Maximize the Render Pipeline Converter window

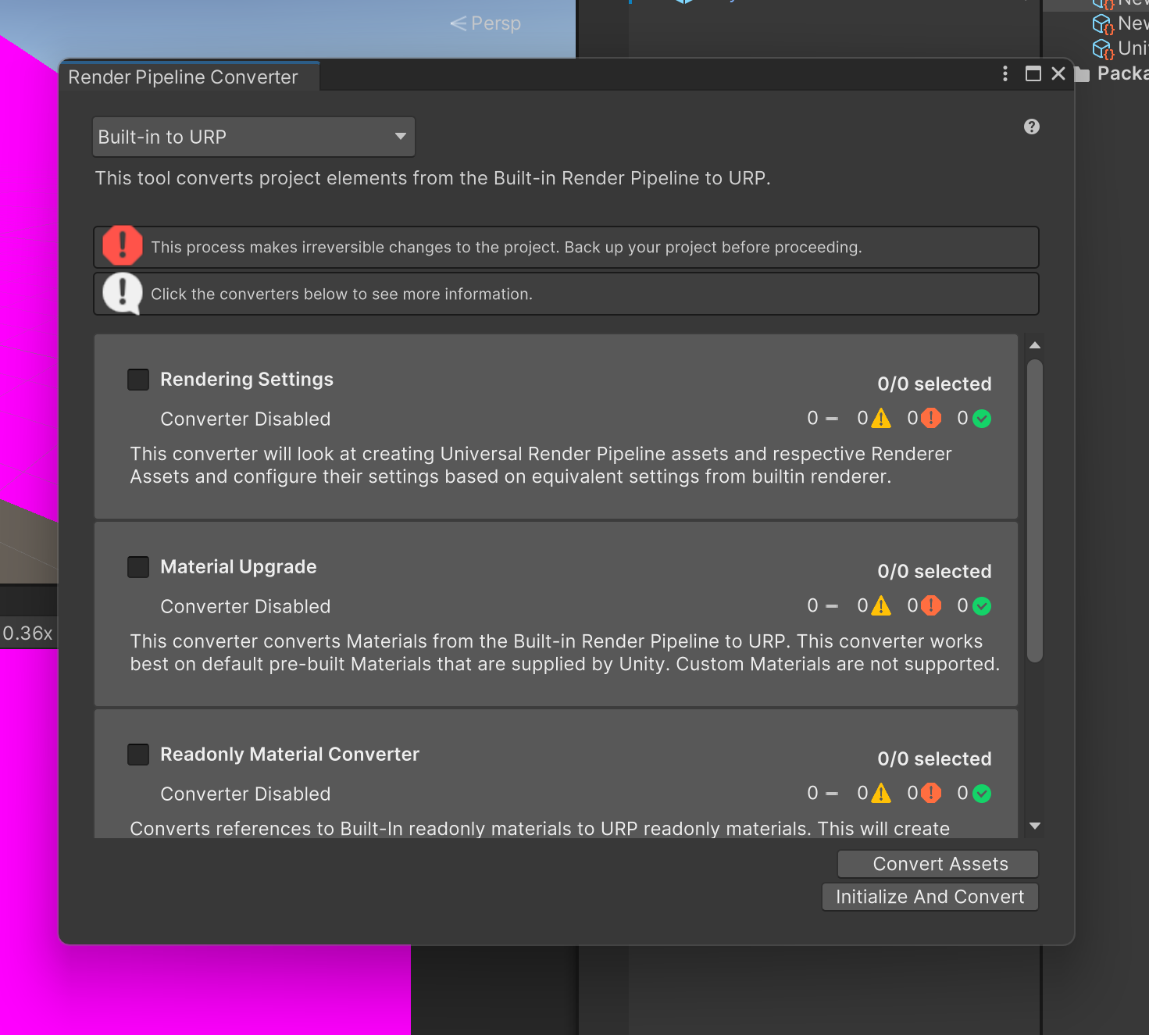(1033, 73)
